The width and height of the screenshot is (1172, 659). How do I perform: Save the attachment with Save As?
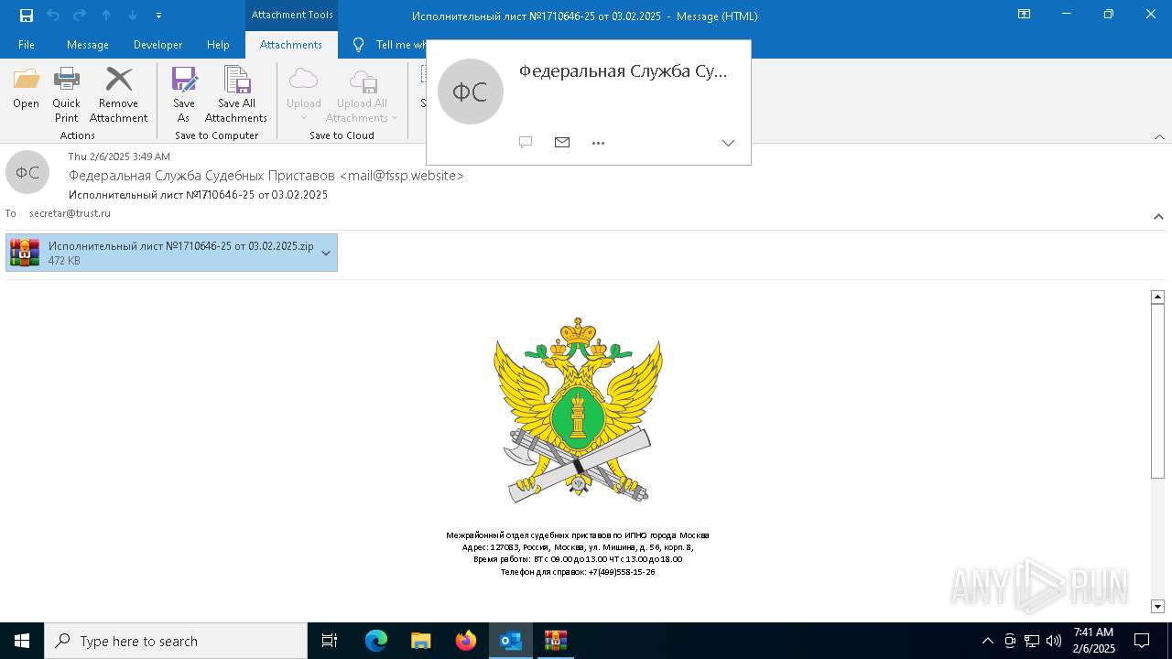pyautogui.click(x=184, y=95)
